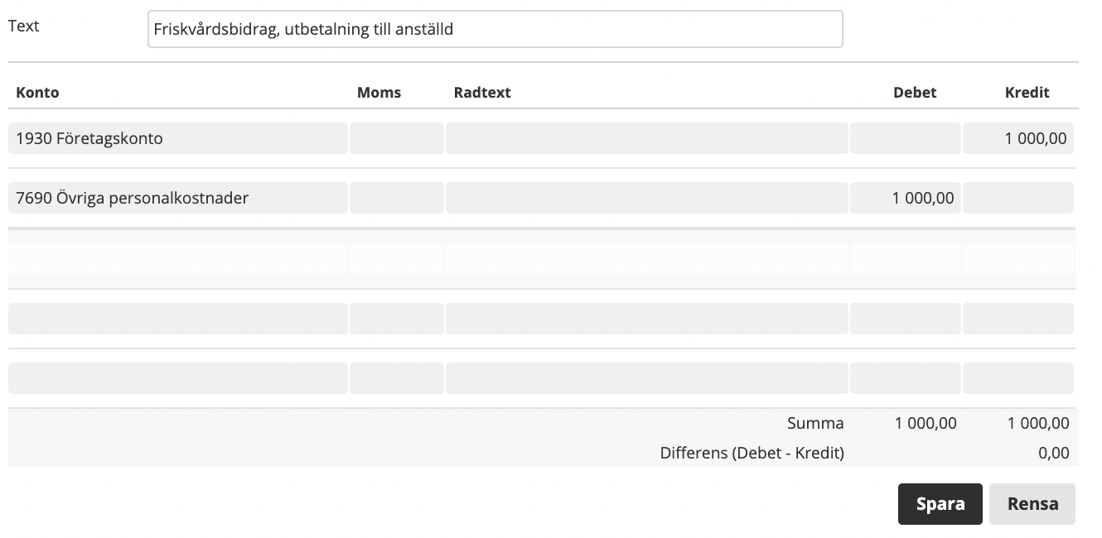The width and height of the screenshot is (1102, 538).
Task: Click the Rensa button
Action: tap(1032, 504)
